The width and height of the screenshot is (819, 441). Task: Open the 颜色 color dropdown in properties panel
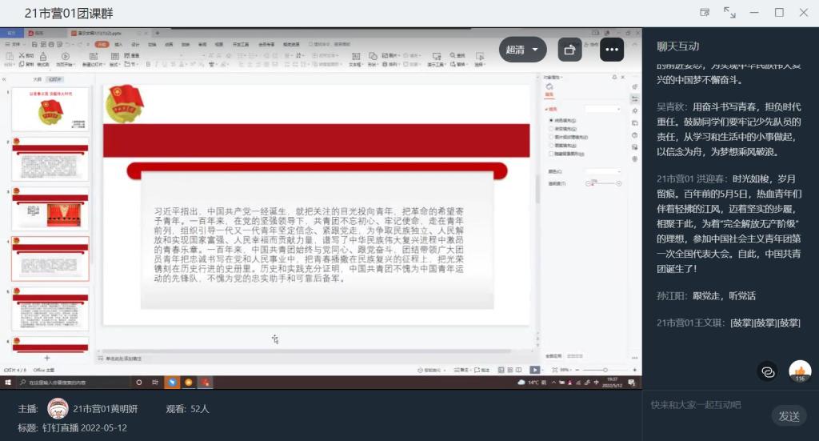coord(602,171)
